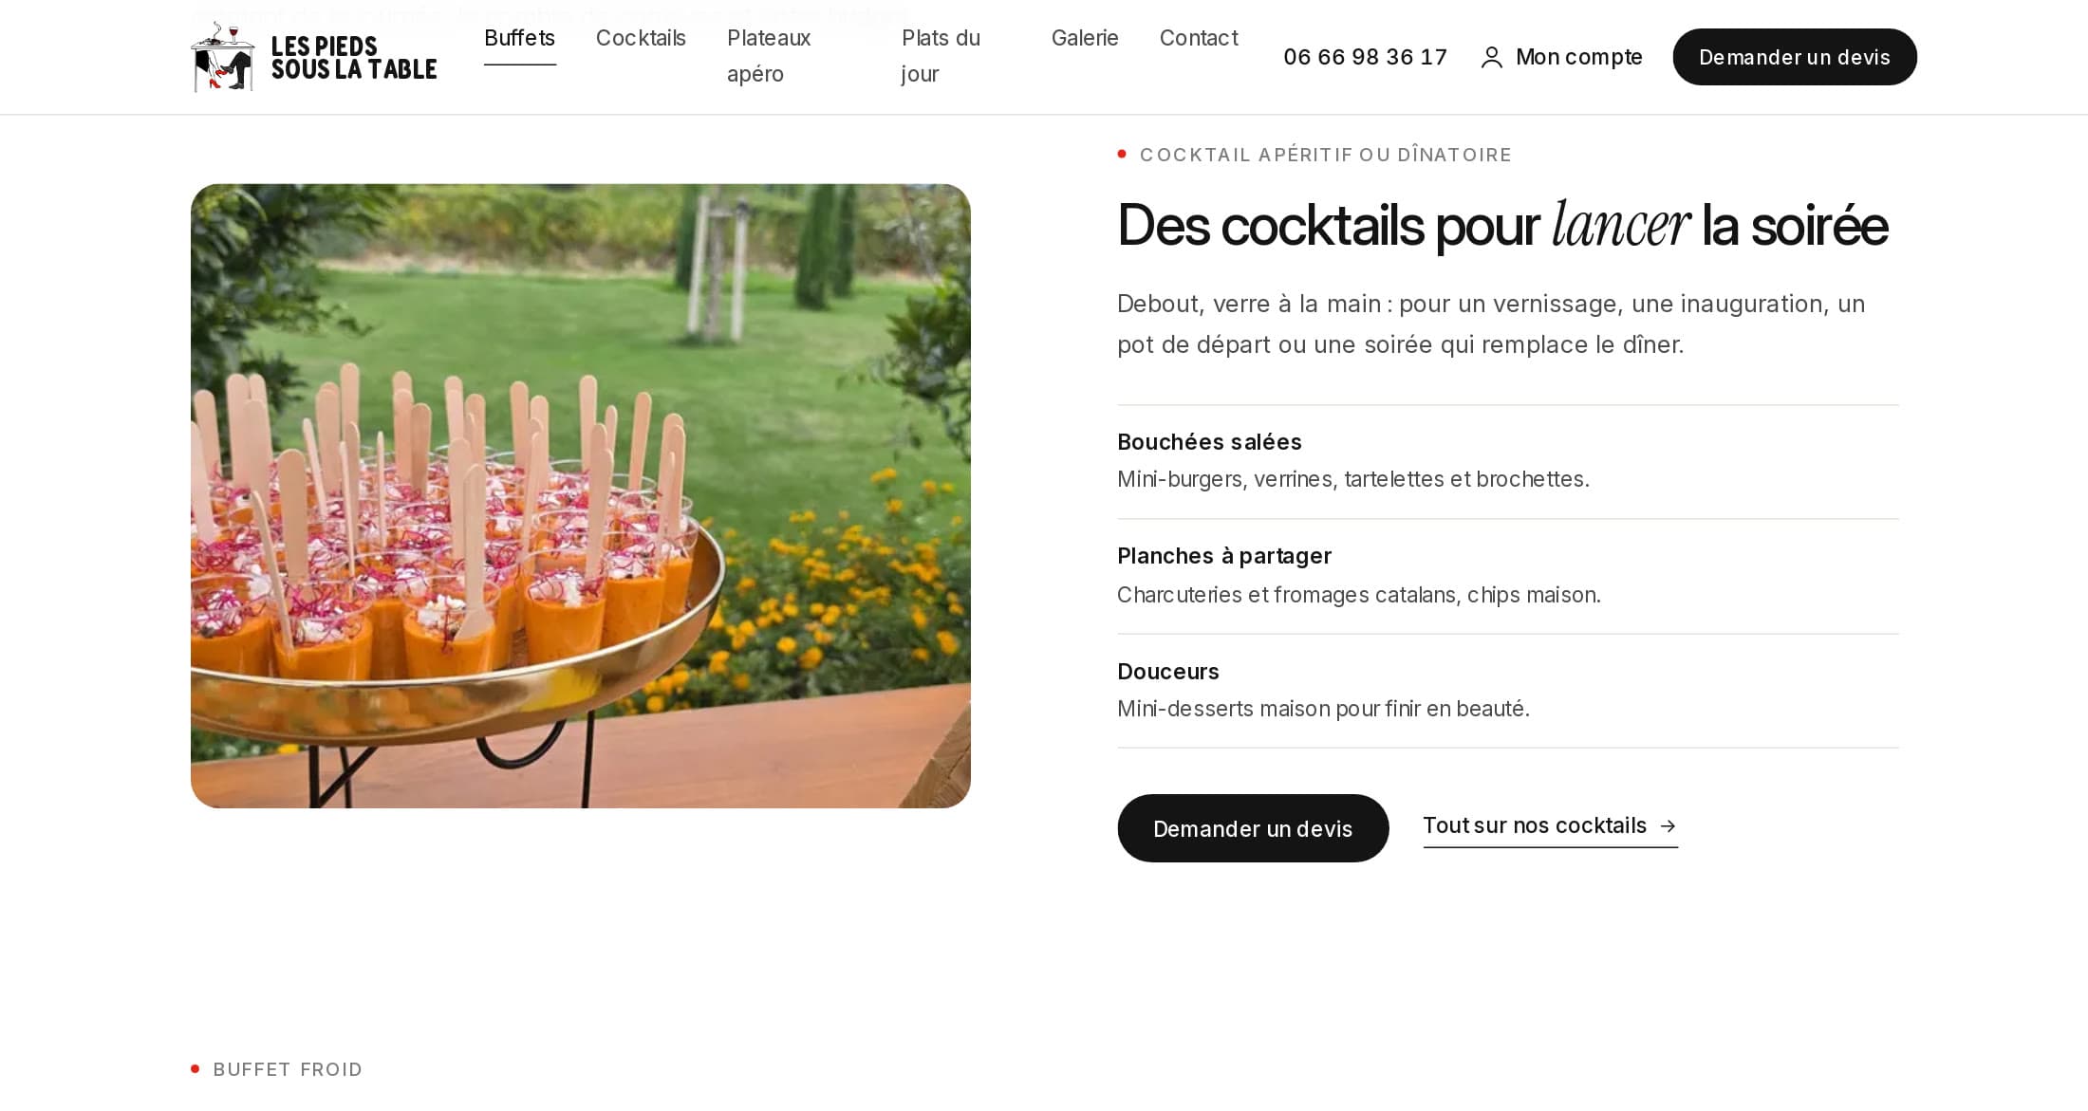Image resolution: width=2088 pixels, height=1111 pixels.
Task: Open the Buffets menu item
Action: tap(519, 38)
